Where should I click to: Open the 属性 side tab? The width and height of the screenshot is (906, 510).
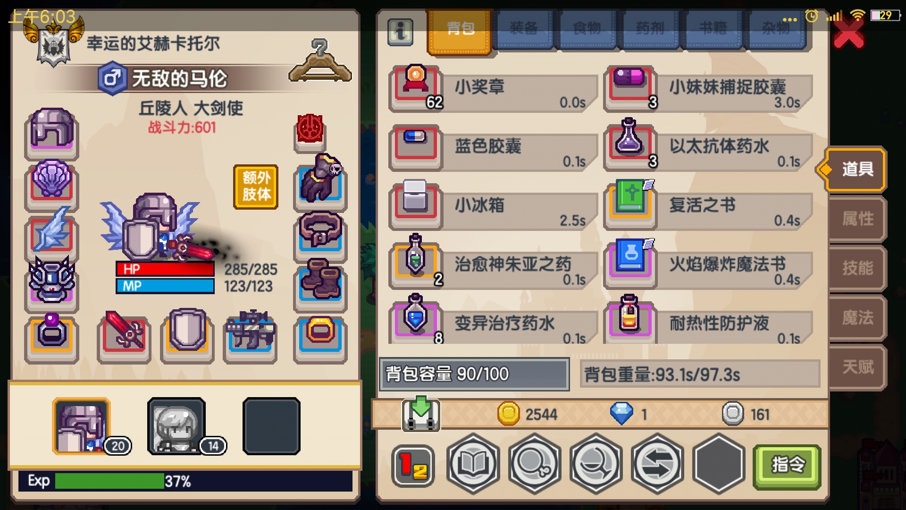857,219
